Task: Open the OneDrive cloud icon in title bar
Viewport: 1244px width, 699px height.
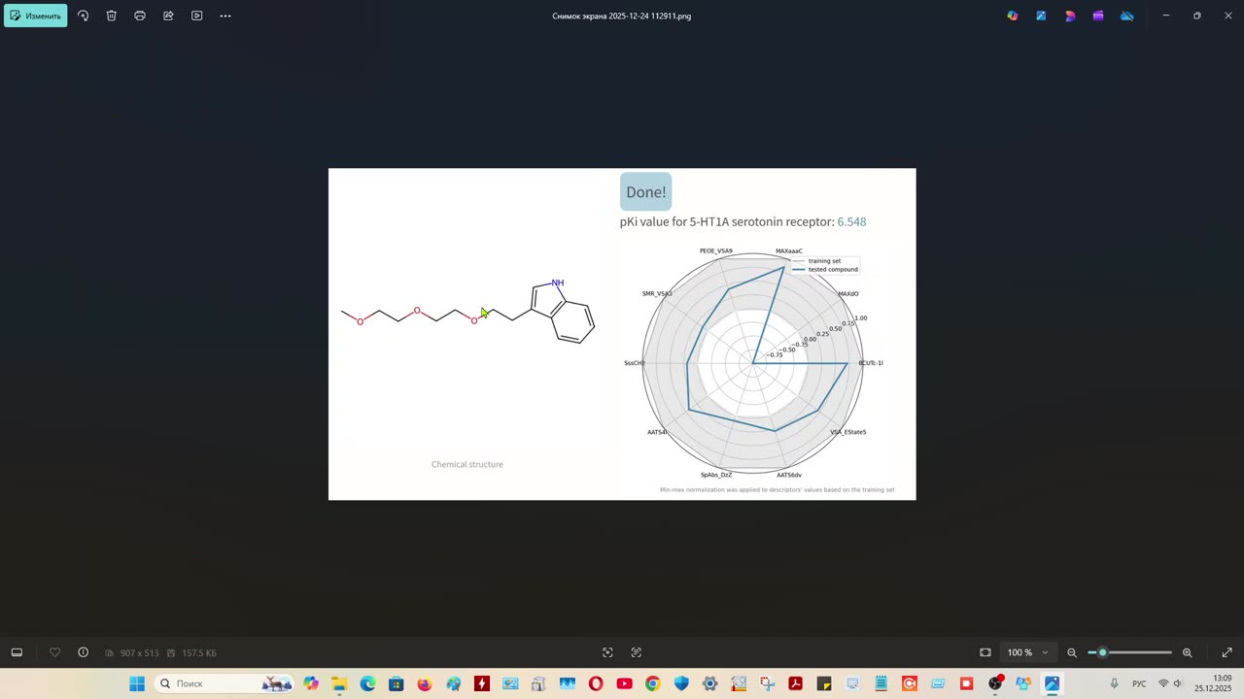Action: tap(1126, 16)
